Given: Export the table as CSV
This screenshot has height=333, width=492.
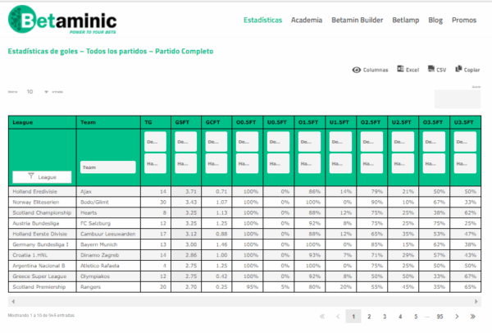Looking at the screenshot, I should click(437, 70).
